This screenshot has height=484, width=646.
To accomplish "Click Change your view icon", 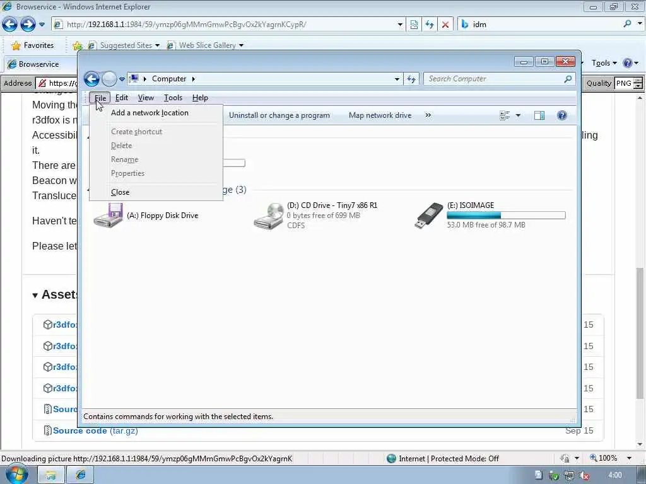I will coord(505,116).
